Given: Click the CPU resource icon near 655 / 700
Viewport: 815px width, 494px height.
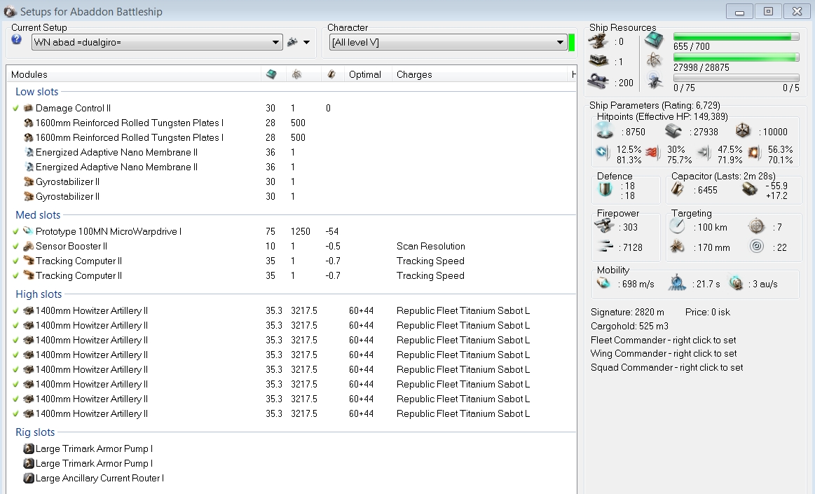Looking at the screenshot, I should pos(654,40).
